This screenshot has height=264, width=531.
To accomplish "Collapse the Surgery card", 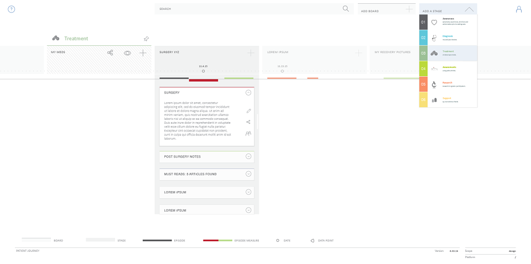I will pos(248,92).
